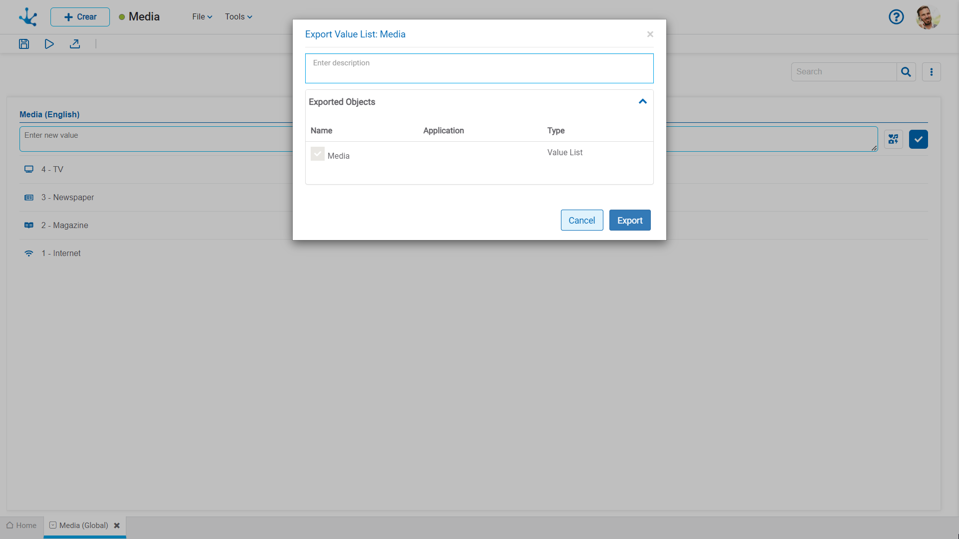
Task: Open the Tools dropdown menu
Action: (237, 16)
